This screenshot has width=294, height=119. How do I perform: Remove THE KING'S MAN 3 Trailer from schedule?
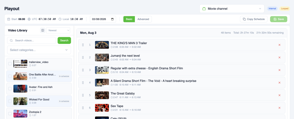pyautogui.click(x=279, y=45)
